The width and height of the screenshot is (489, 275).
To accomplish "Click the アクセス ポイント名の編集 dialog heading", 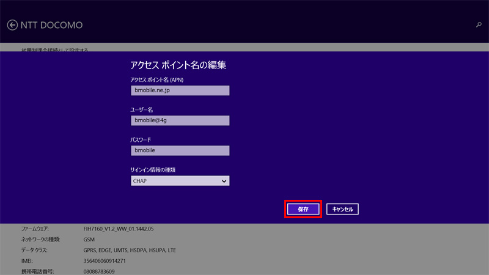I will pyautogui.click(x=178, y=65).
